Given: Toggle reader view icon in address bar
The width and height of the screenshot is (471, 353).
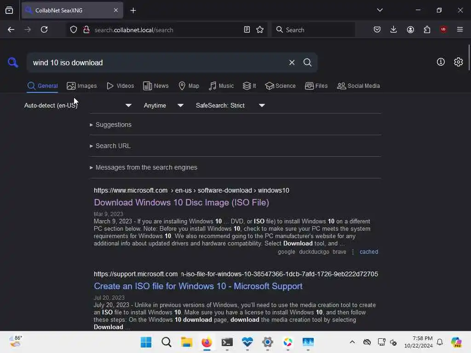Looking at the screenshot, I should [x=247, y=29].
